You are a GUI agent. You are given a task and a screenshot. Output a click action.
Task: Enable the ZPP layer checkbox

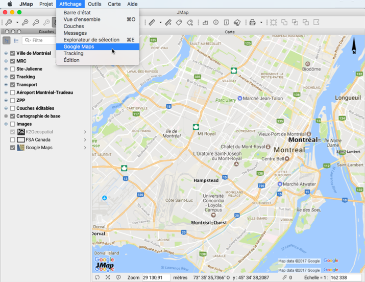point(13,101)
